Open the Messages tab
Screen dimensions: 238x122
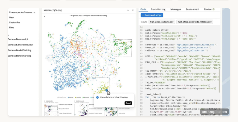click(176, 9)
